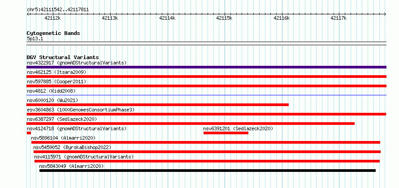The image size is (399, 188).
Task: Open nsv4812 (Kidd2008) variant label
Action: [51, 91]
